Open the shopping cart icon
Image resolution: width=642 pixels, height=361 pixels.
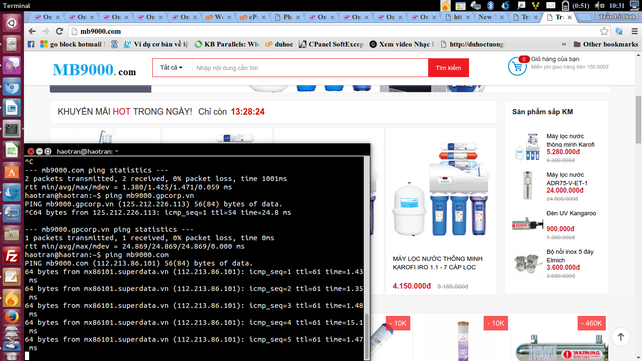coord(517,66)
